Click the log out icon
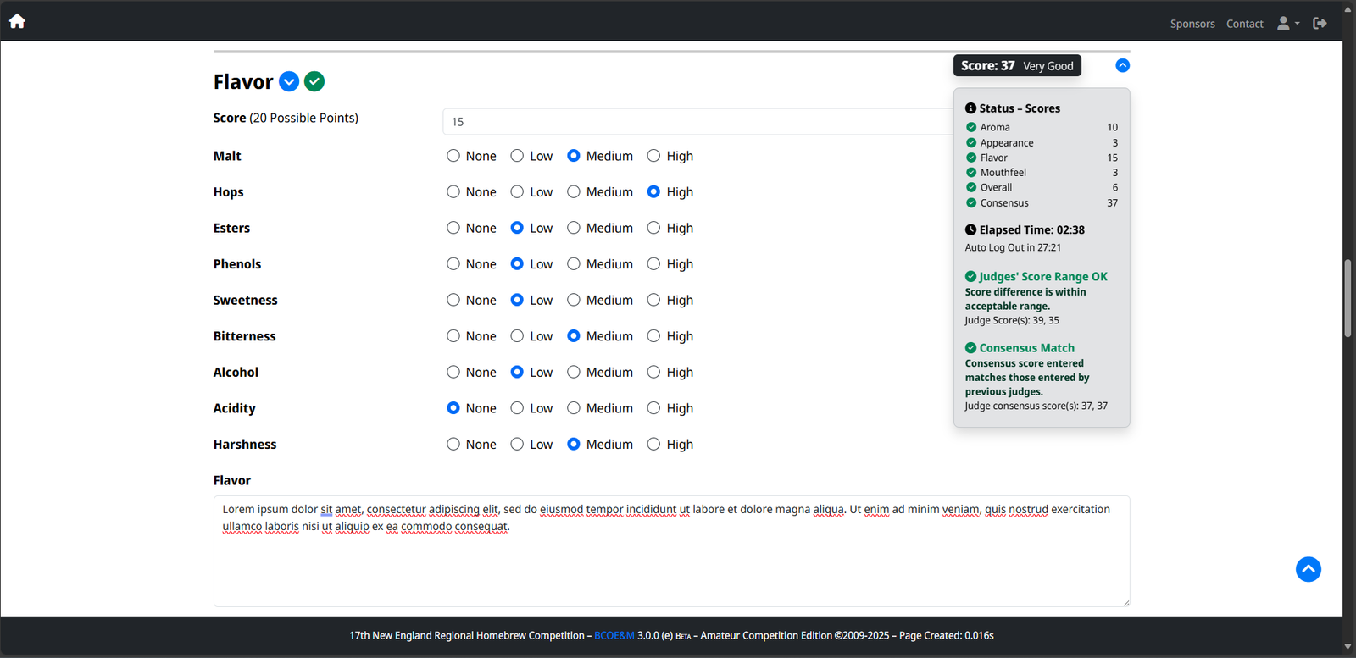 click(x=1320, y=24)
